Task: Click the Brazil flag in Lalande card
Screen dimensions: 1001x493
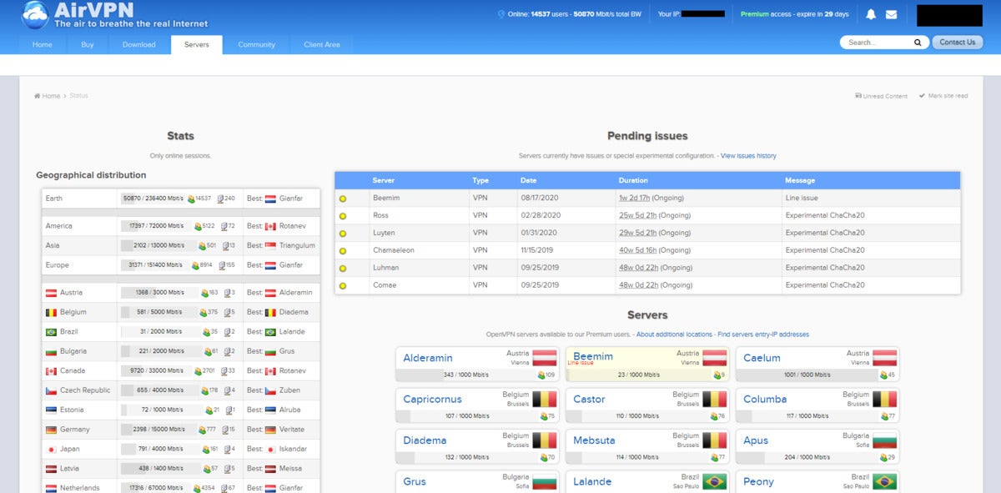Action: click(x=714, y=481)
